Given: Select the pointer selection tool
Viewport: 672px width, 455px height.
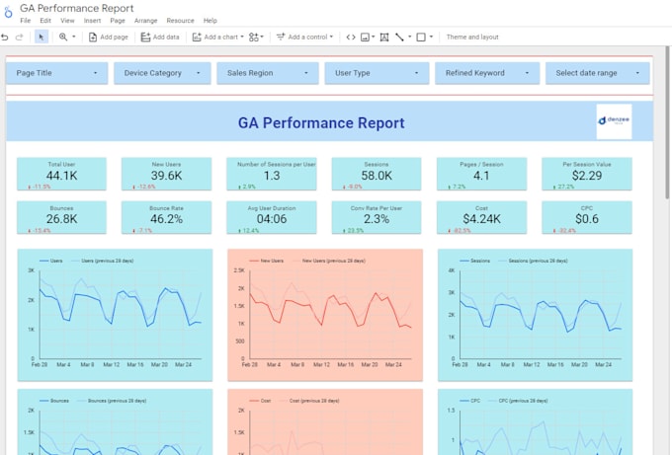Looking at the screenshot, I should (42, 38).
